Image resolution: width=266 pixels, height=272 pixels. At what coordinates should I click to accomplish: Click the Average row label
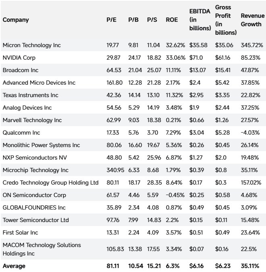(14, 266)
